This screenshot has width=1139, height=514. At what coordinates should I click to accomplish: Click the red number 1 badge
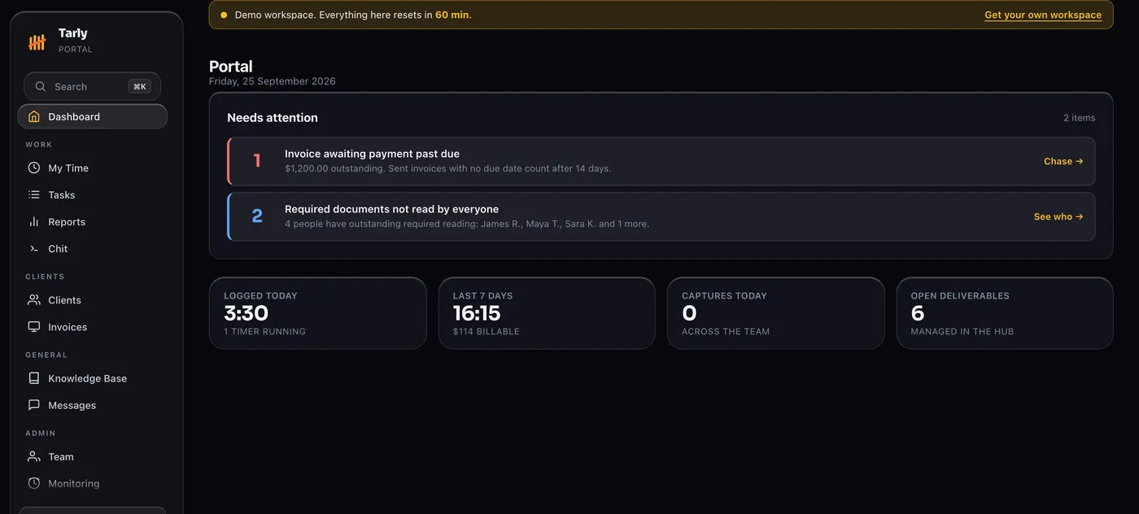257,161
